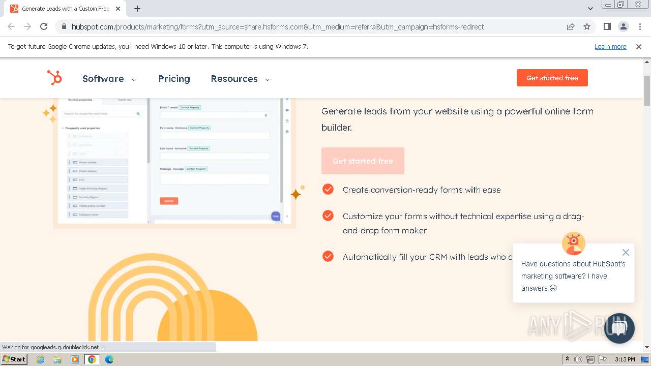
Task: Click the show desktop button
Action: click(x=645, y=359)
